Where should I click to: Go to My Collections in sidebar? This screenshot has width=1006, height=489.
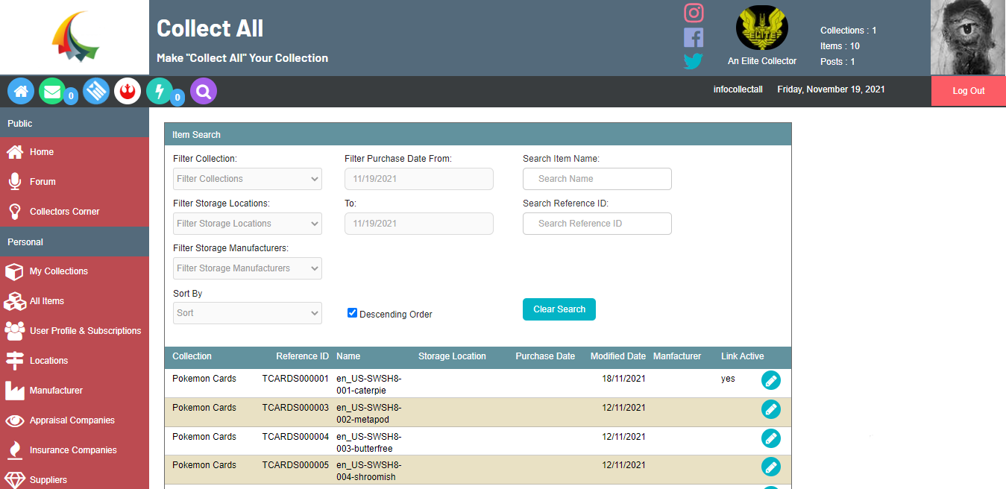point(58,271)
